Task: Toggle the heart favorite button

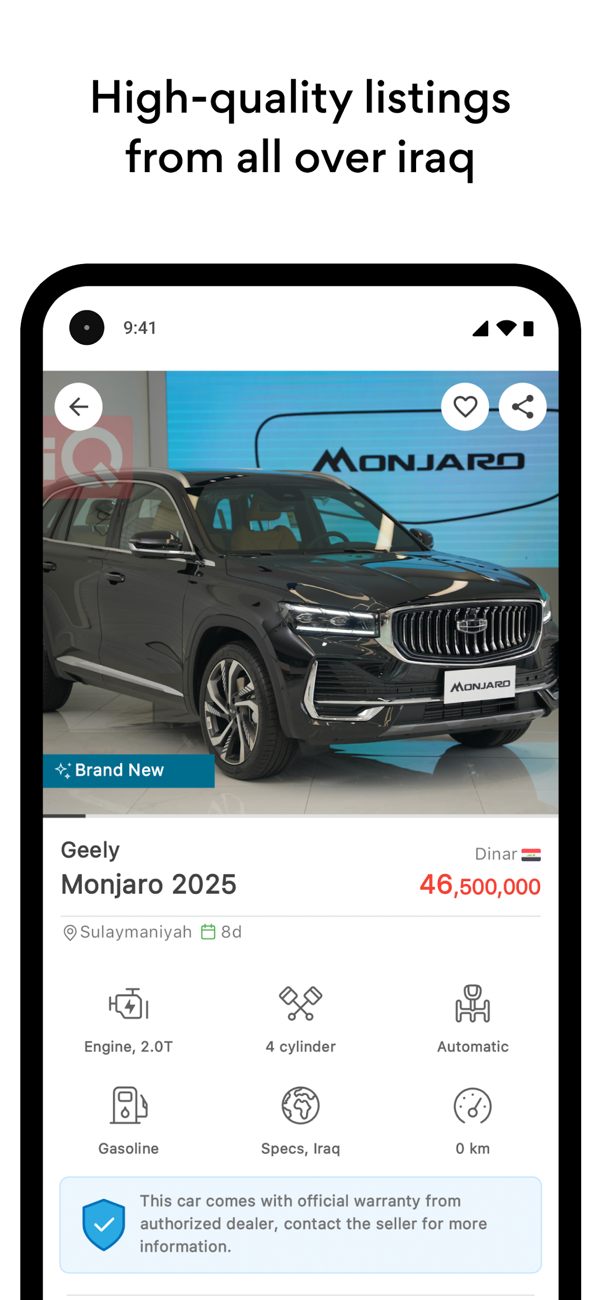Action: click(x=465, y=407)
